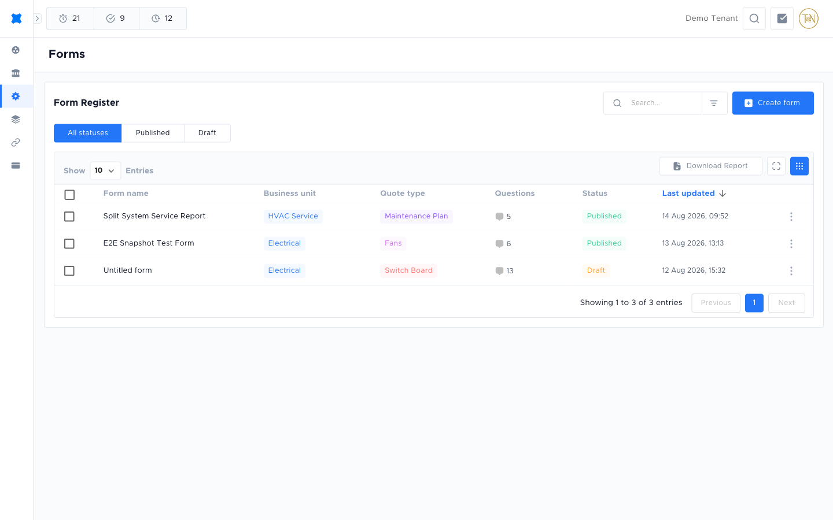This screenshot has width=833, height=520.
Task: Open the settings gear icon in sidebar
Action: [16, 96]
